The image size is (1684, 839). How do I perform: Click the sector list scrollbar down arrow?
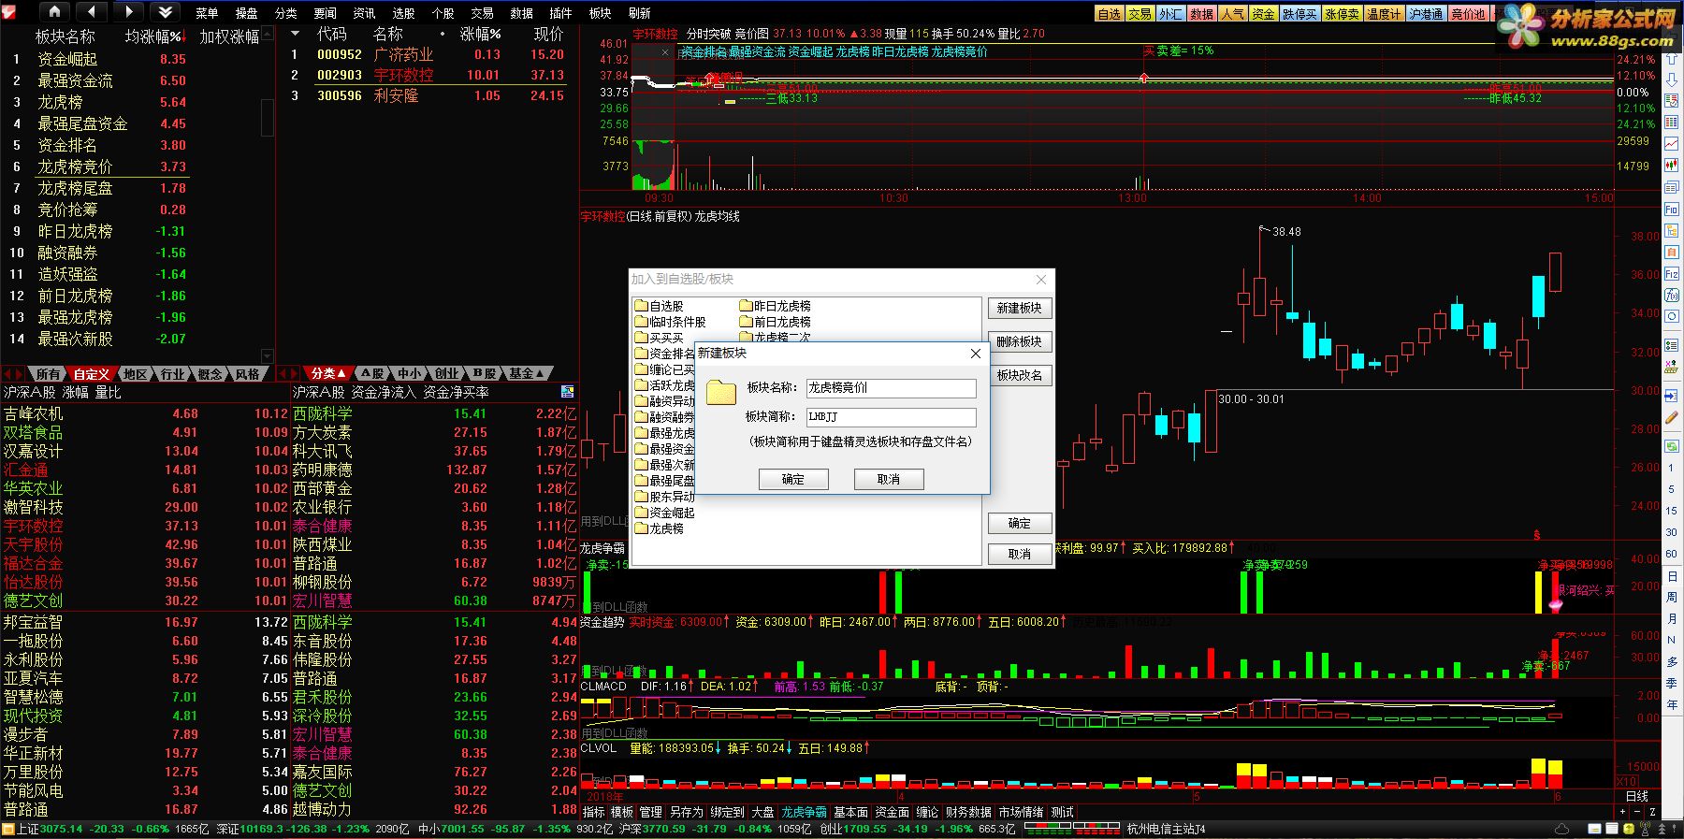click(x=267, y=355)
